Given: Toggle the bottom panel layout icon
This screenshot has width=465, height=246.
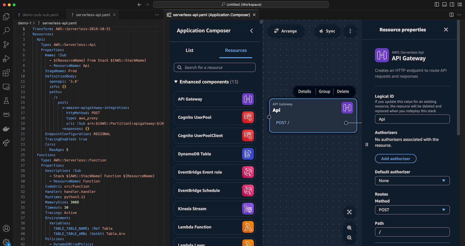Looking at the screenshot, I should [x=444, y=5].
